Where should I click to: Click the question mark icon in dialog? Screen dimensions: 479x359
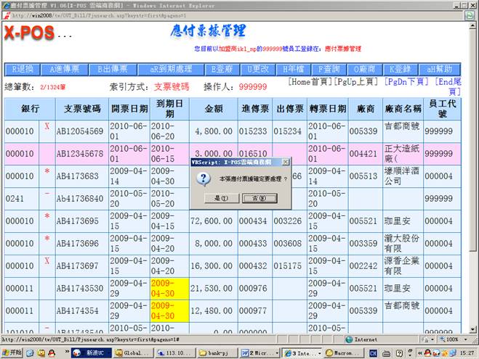[x=204, y=178]
